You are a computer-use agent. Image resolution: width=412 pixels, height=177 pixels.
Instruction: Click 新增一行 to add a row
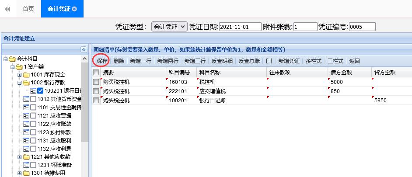click(x=140, y=61)
